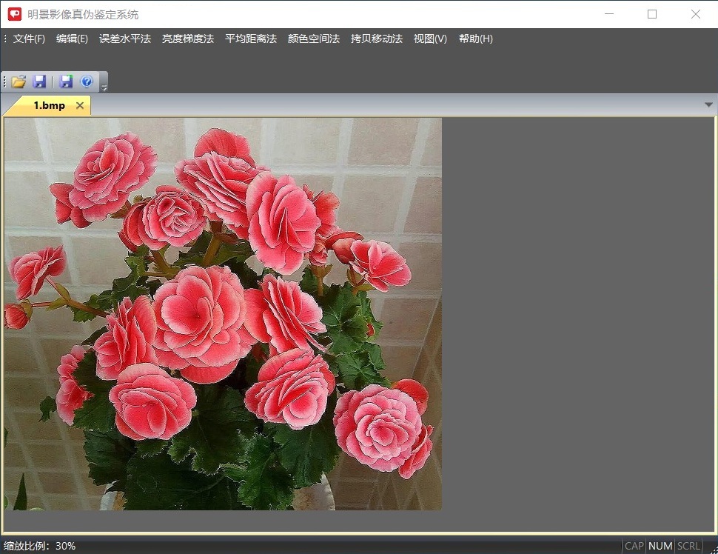718x554 pixels.
Task: Click the toolbar drag grip handle
Action: [x=5, y=81]
